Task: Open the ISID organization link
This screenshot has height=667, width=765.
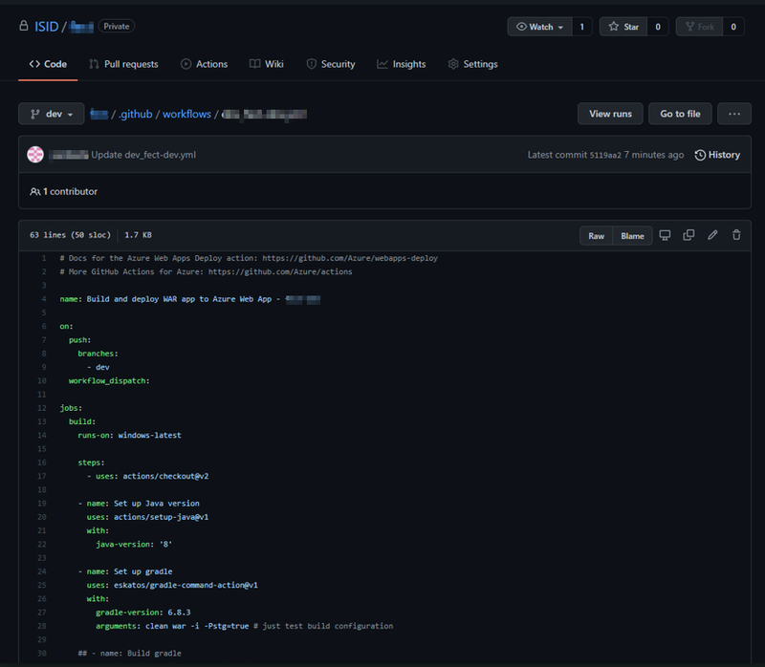Action: pyautogui.click(x=46, y=27)
